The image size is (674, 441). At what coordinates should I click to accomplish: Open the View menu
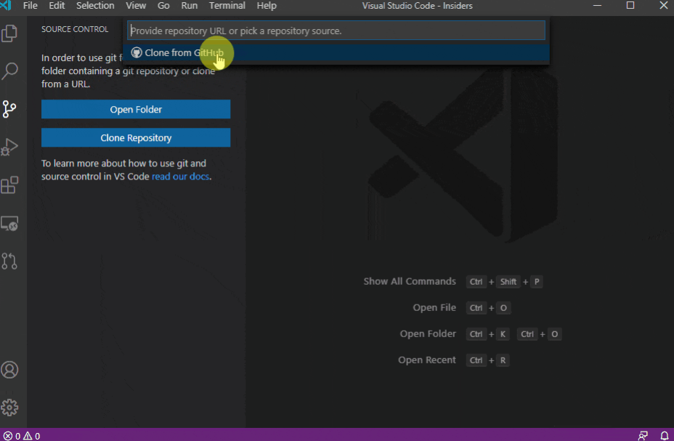click(x=136, y=6)
